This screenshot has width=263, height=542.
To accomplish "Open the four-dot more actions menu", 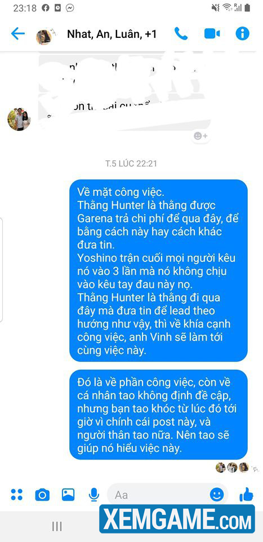I will coord(16,495).
